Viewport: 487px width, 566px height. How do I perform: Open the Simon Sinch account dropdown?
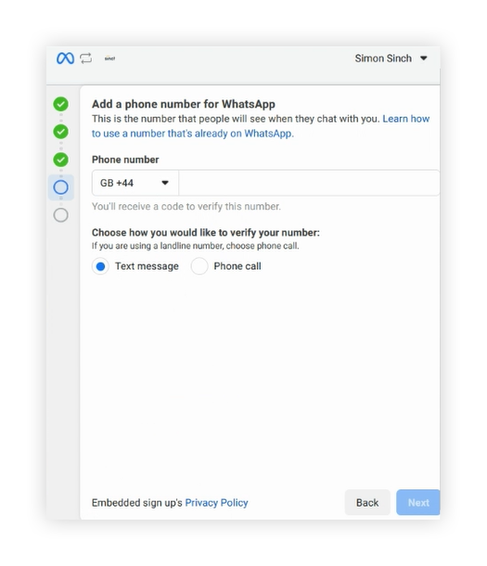pos(391,58)
